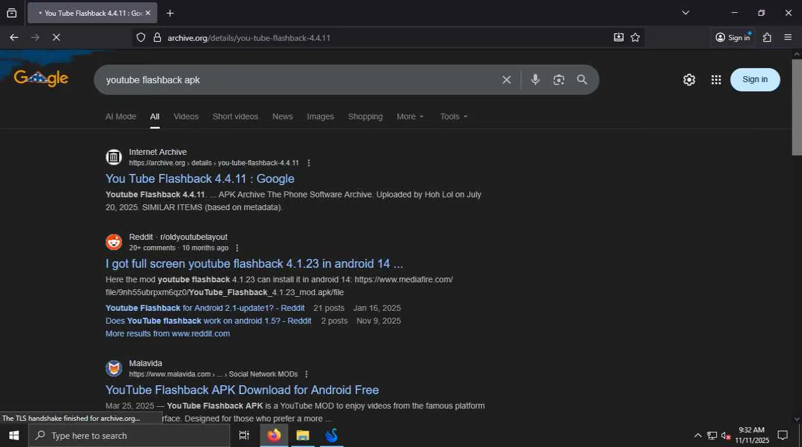Open more options for Malavida result

pos(307,374)
